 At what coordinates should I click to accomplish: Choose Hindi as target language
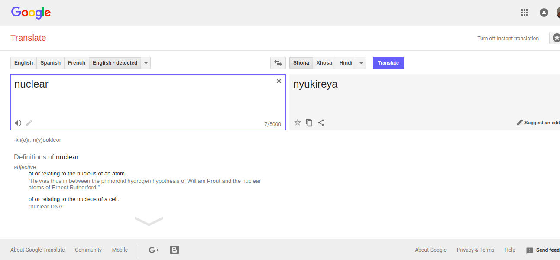coord(346,63)
